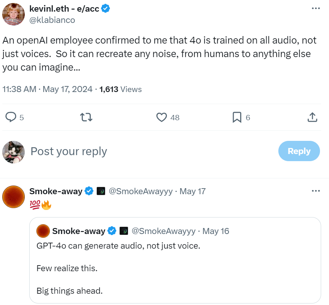The width and height of the screenshot is (329, 305).
Task: Open Smoke-away's orange avatar in reply
Action: point(14,196)
